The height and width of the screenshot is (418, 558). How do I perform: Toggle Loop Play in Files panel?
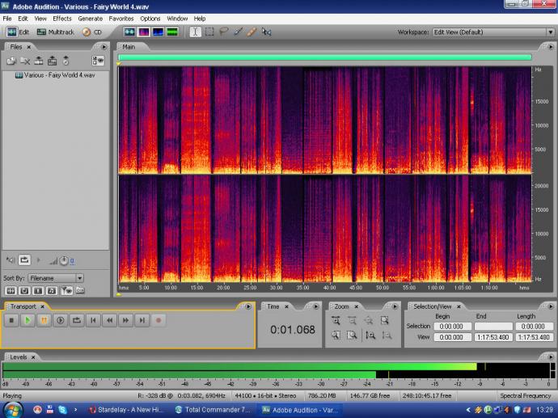tap(24, 260)
